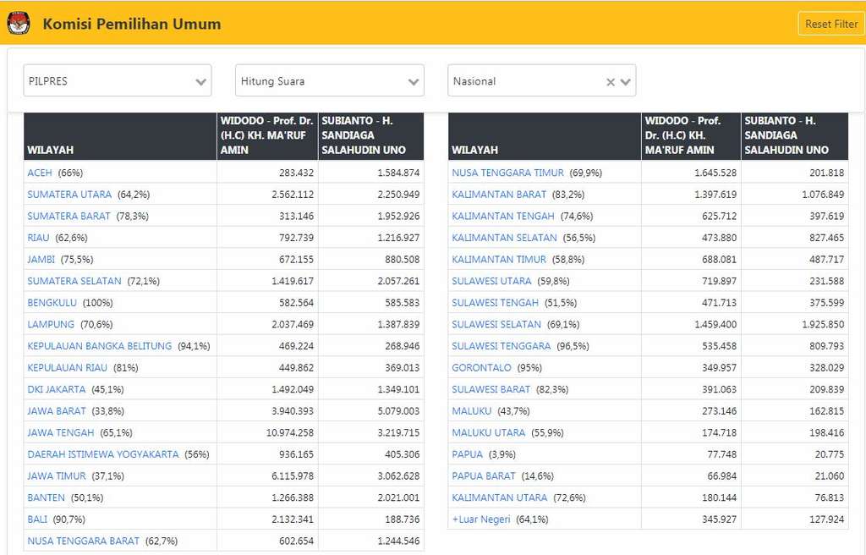Open SULAWESI TENGGARA region
Image resolution: width=866 pixels, height=555 pixels.
tap(501, 346)
